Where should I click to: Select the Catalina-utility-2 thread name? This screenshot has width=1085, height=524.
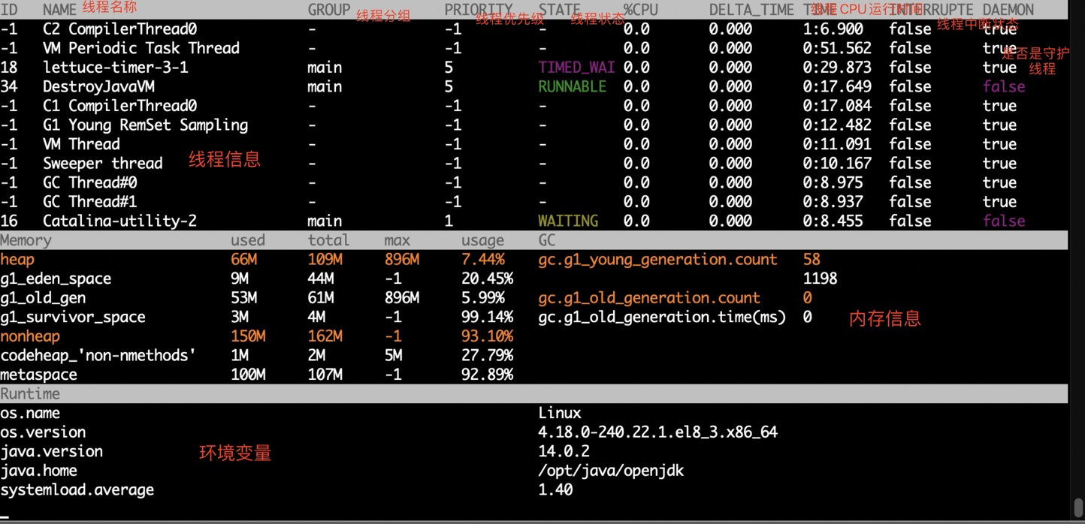point(119,221)
